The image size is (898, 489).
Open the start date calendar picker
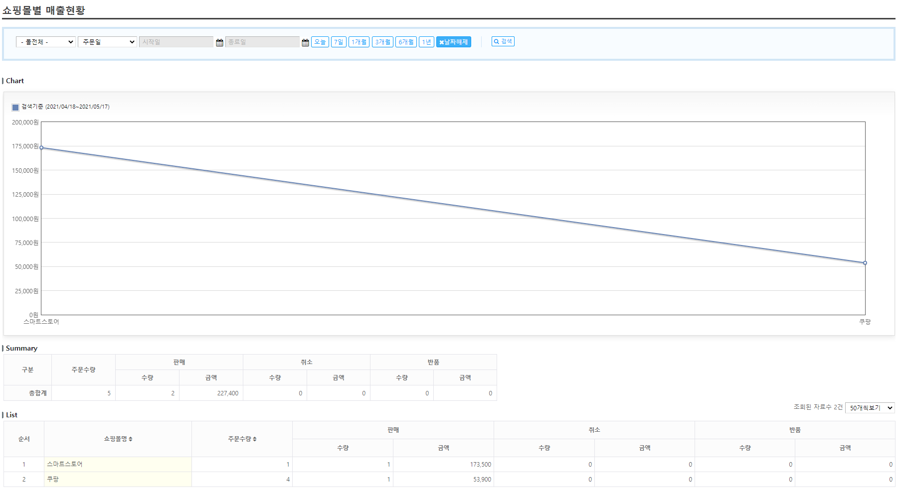coord(219,42)
